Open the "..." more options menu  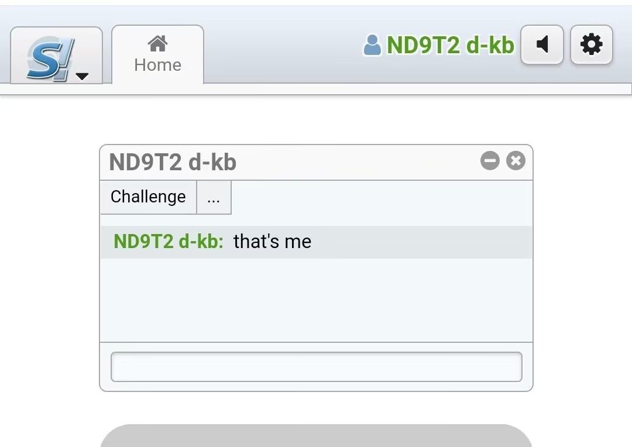tap(214, 197)
